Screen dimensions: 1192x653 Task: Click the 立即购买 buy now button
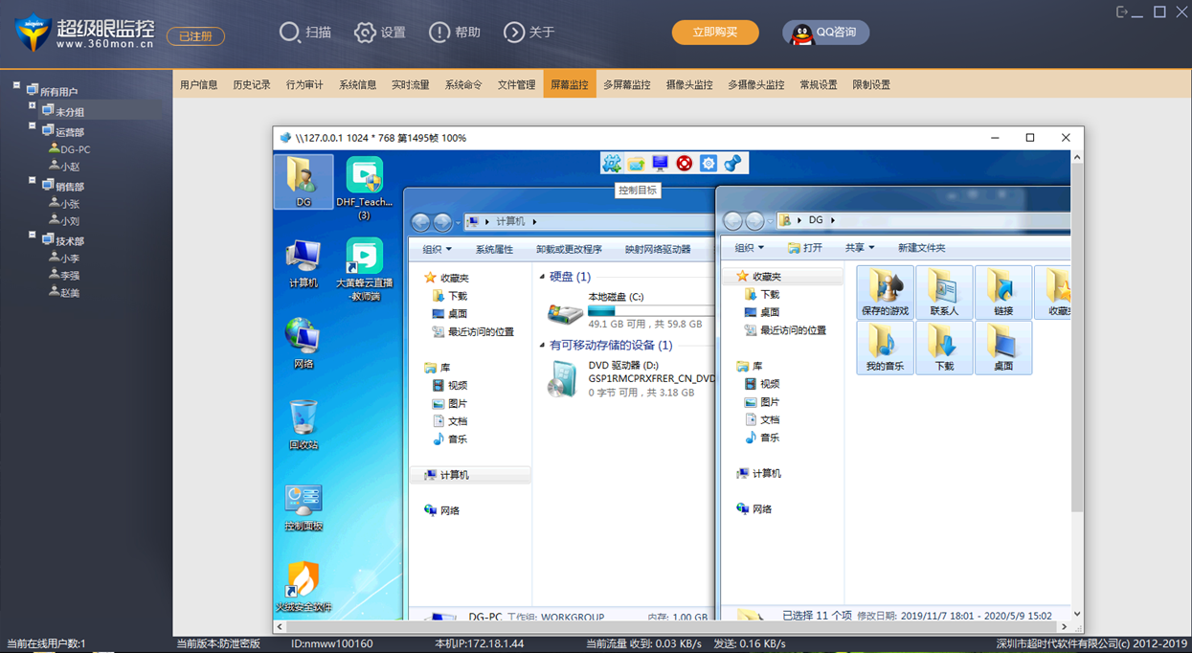point(714,33)
